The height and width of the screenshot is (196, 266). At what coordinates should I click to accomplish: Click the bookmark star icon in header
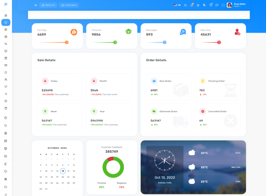pyautogui.click(x=198, y=5)
